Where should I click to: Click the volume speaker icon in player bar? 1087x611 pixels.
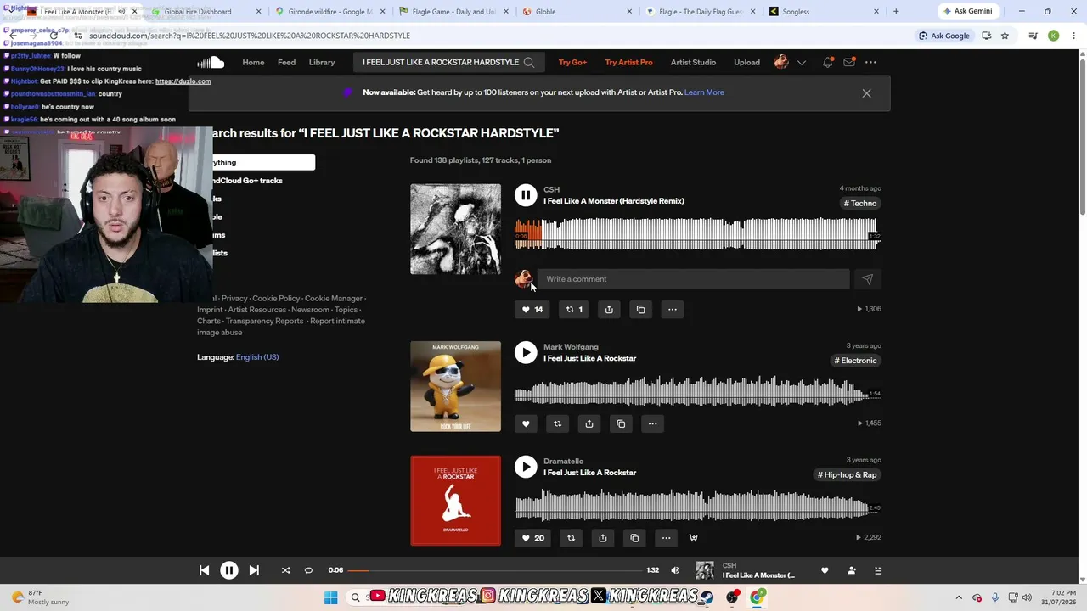(675, 570)
